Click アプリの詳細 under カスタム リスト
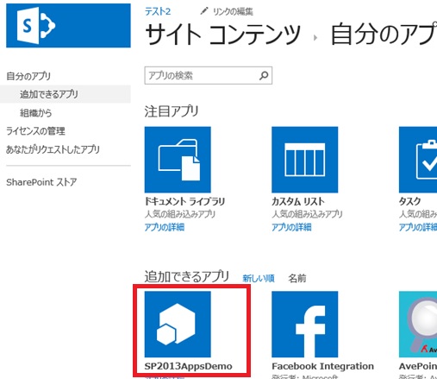The height and width of the screenshot is (379, 437). tap(291, 227)
